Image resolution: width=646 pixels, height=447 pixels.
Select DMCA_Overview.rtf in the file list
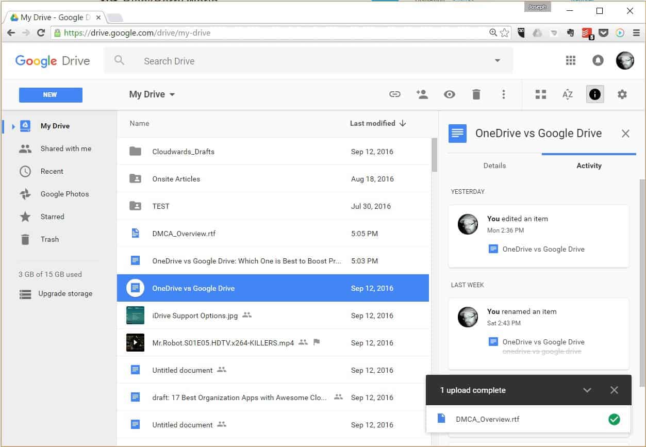point(274,234)
